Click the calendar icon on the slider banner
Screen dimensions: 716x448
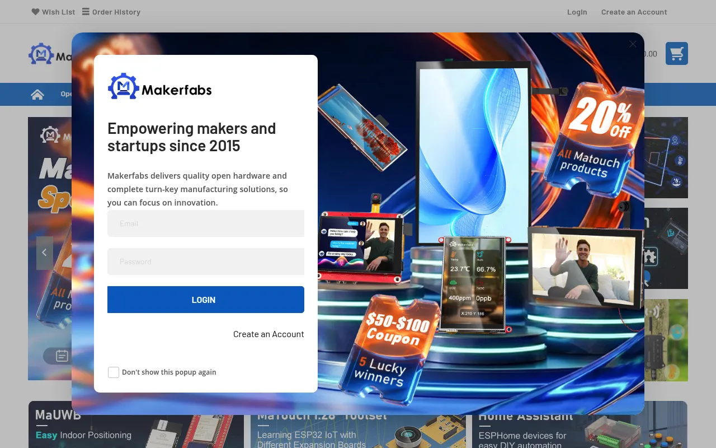62,356
